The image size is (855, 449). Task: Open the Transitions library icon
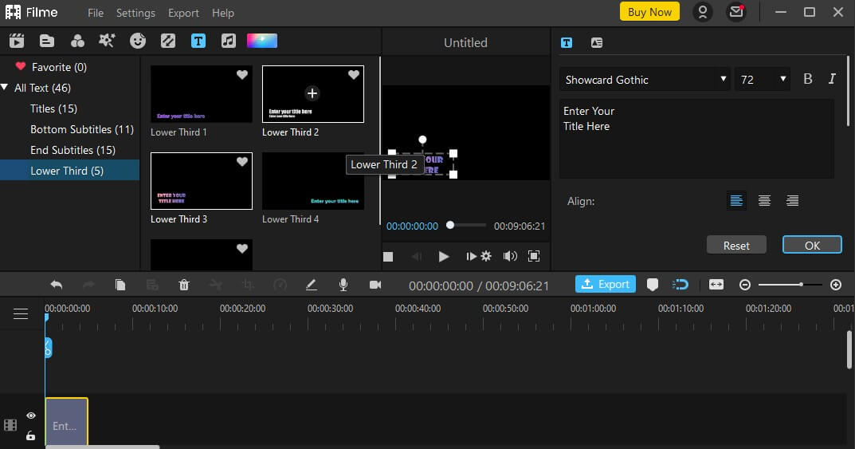[x=168, y=41]
